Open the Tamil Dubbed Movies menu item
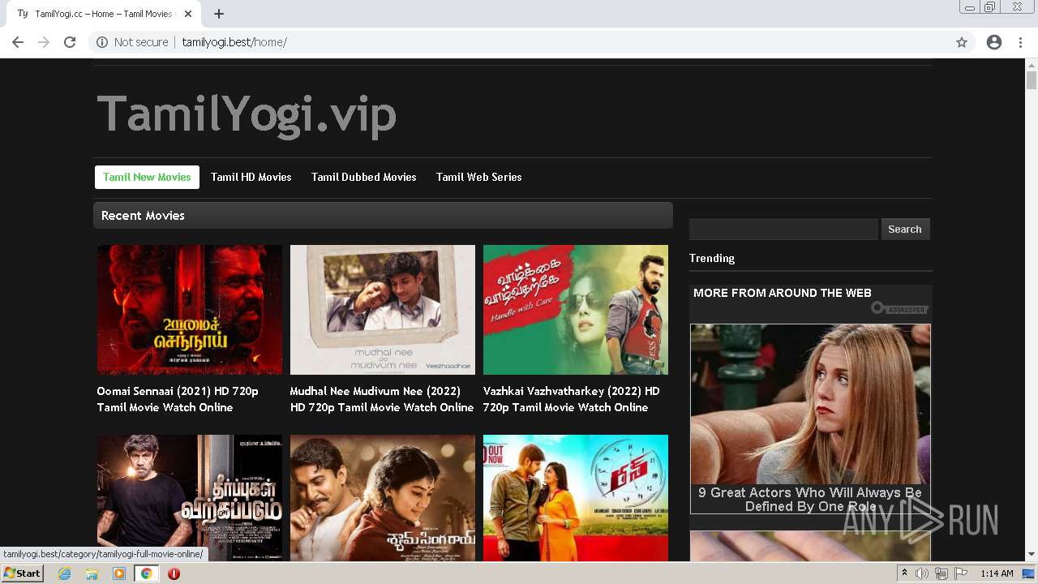Image resolution: width=1038 pixels, height=584 pixels. coord(364,177)
